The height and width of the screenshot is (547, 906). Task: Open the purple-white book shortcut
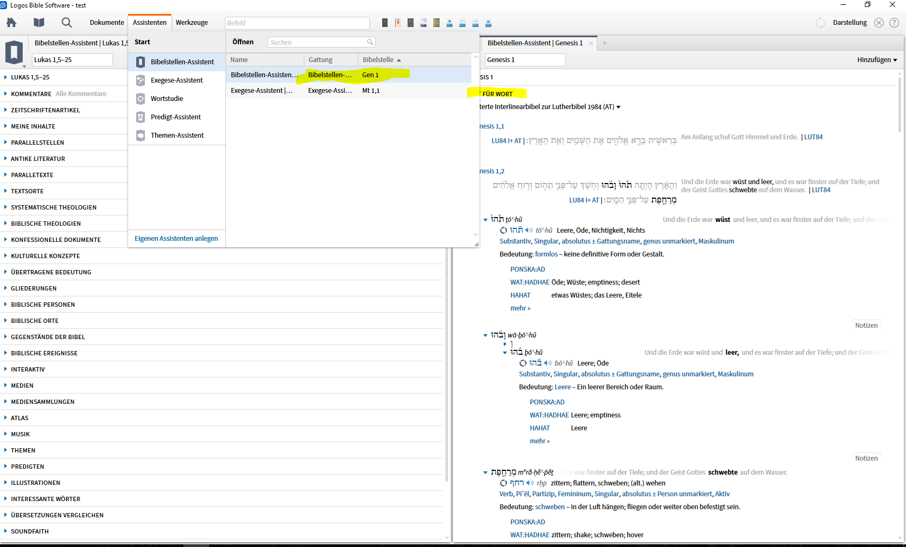click(423, 23)
